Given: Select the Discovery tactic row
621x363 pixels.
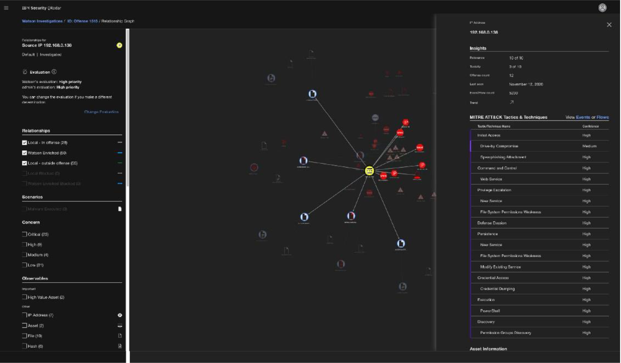Looking at the screenshot, I should (539, 322).
